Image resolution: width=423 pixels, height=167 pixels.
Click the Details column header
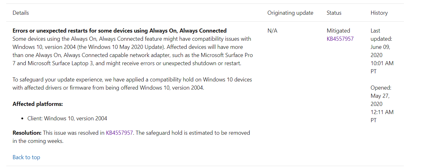tap(21, 13)
